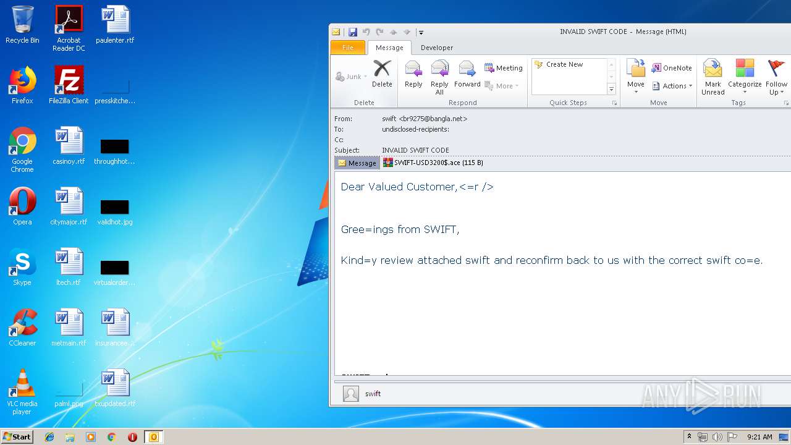The width and height of the screenshot is (791, 445).
Task: Expand the More respond options
Action: coord(502,86)
